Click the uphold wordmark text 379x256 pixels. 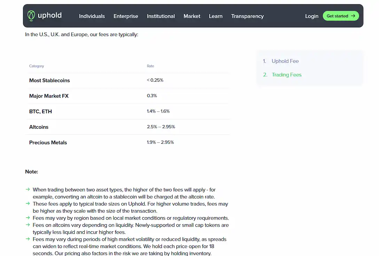(49, 15)
